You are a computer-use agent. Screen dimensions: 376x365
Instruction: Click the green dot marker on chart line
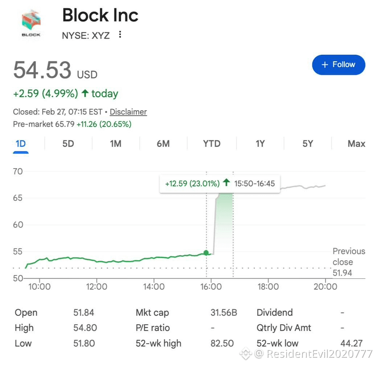coord(206,253)
